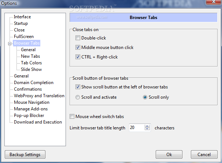
Task: Toggle Show scroll button at left
Action: (78, 87)
